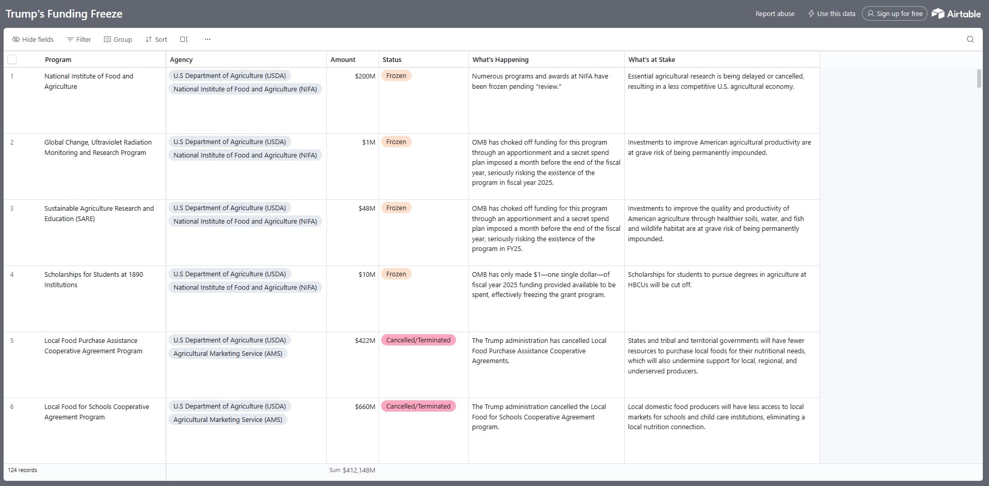Select the Agency column header

[x=246, y=59]
